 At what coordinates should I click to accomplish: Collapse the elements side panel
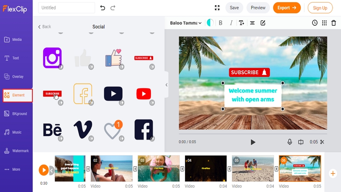pos(166,84)
